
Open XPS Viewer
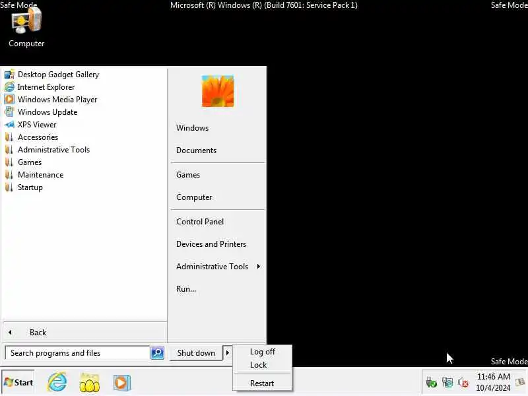click(x=37, y=125)
